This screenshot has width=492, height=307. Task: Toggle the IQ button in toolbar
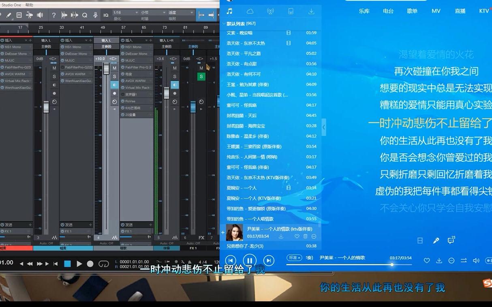click(106, 15)
